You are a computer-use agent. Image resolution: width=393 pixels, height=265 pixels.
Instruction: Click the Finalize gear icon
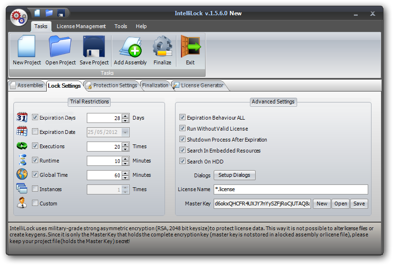pos(163,46)
